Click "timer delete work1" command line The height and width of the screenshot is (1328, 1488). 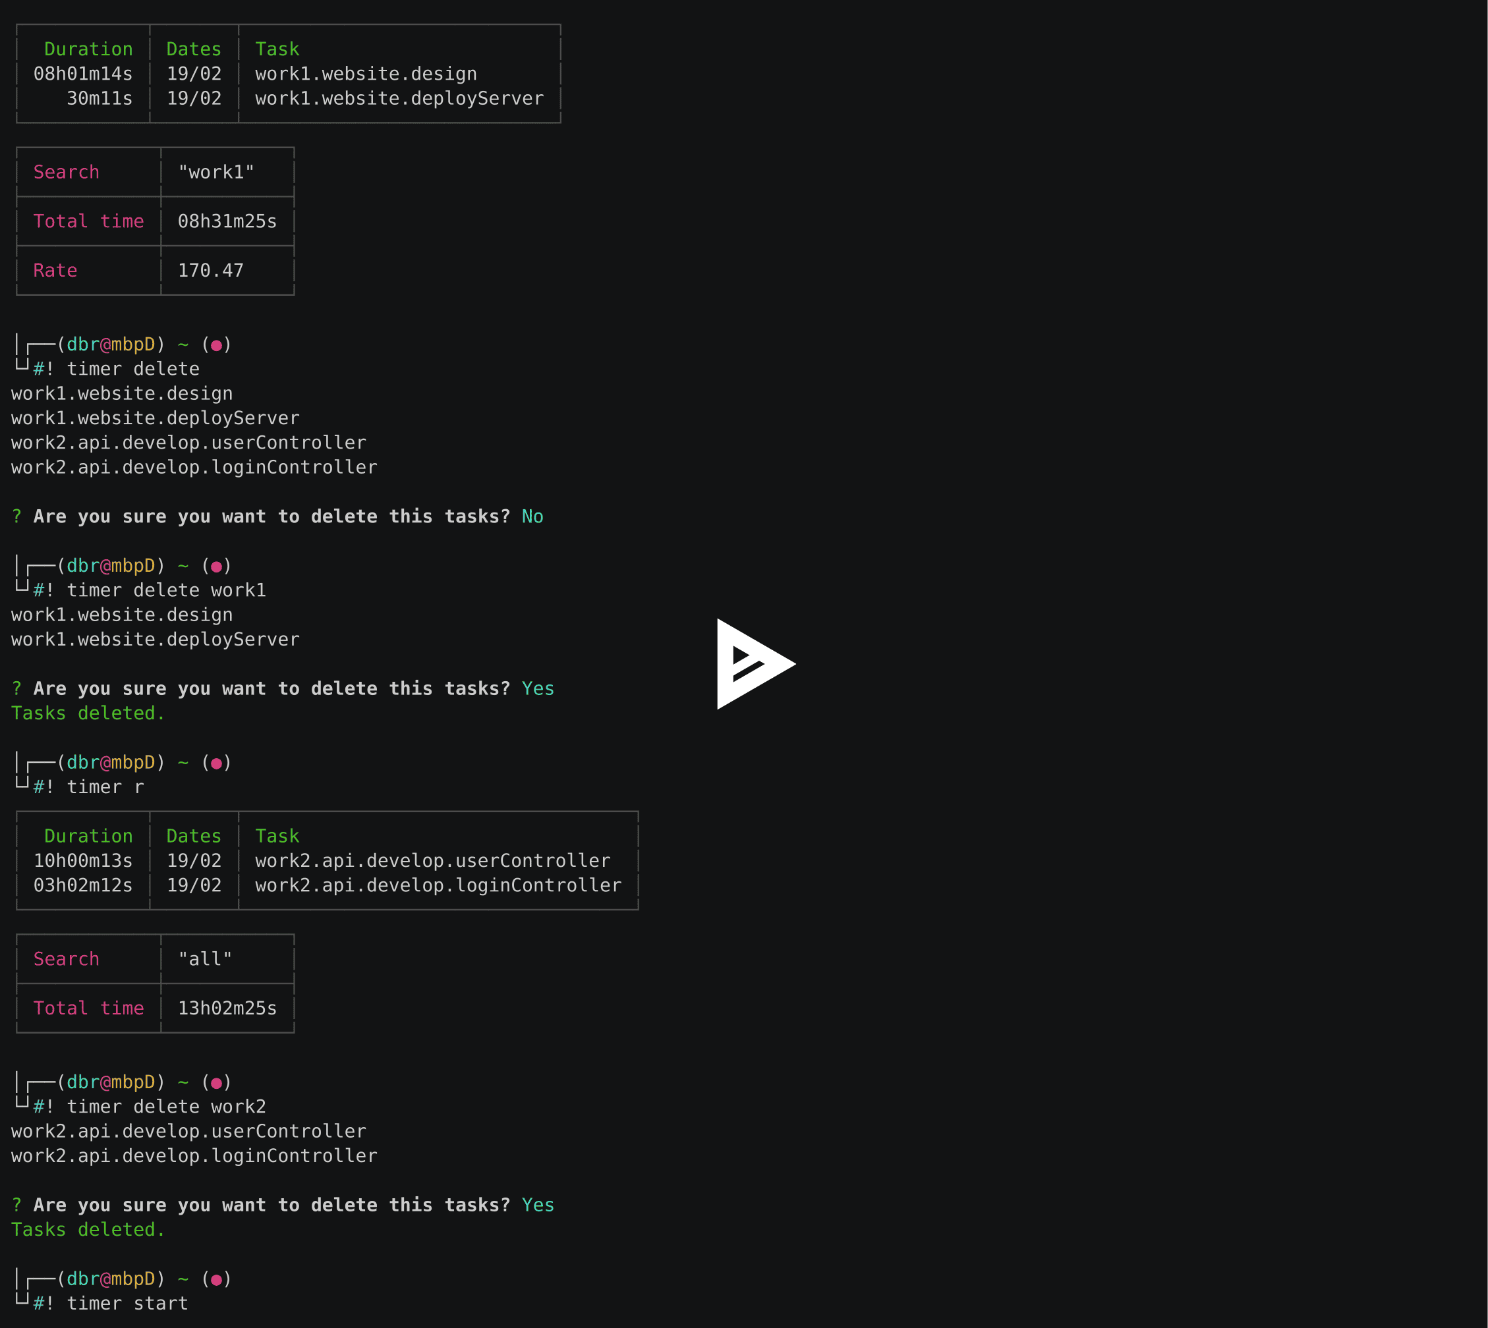(166, 590)
